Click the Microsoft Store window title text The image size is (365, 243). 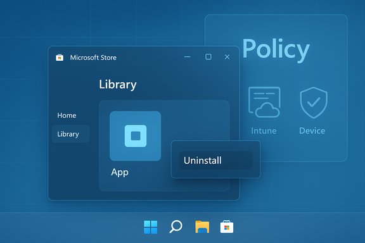pos(93,58)
